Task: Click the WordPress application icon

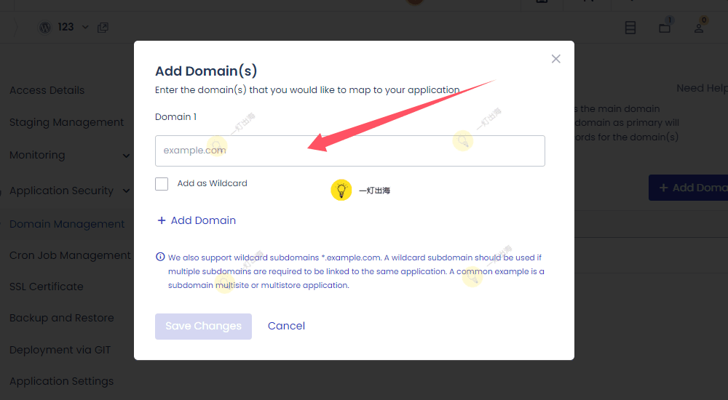Action: click(45, 27)
